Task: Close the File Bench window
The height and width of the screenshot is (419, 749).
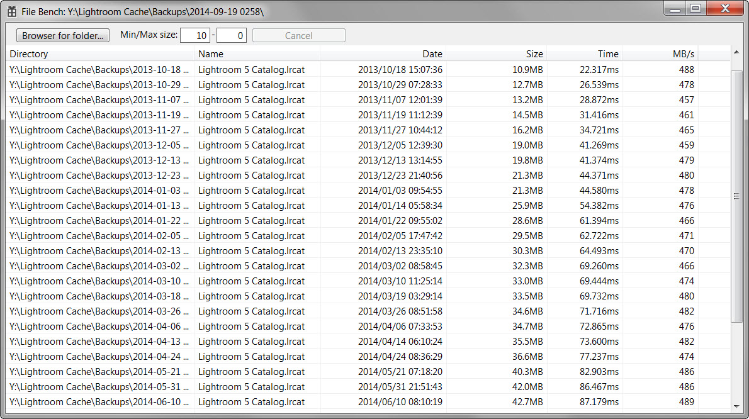Action: coord(725,9)
